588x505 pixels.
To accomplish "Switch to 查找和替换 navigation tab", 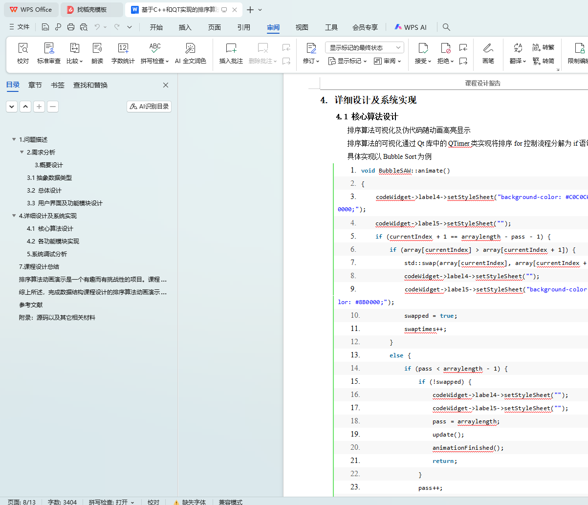I will [x=90, y=85].
